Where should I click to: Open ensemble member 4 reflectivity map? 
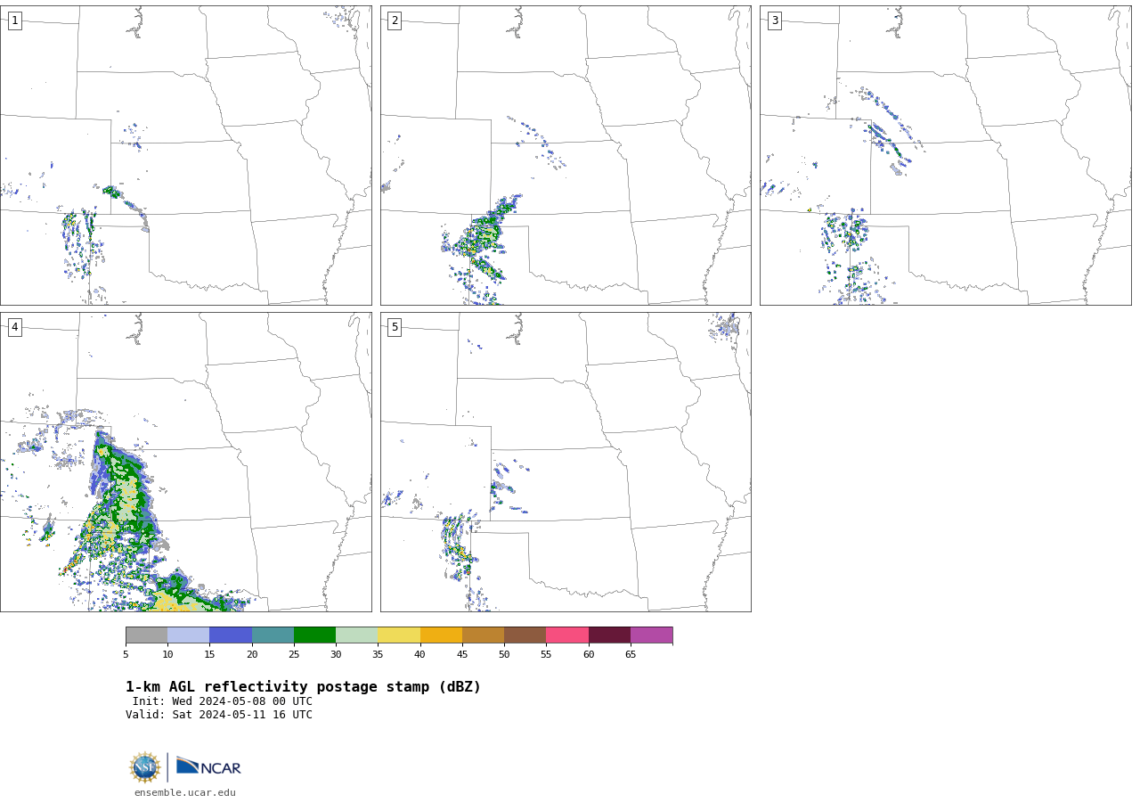coord(185,462)
